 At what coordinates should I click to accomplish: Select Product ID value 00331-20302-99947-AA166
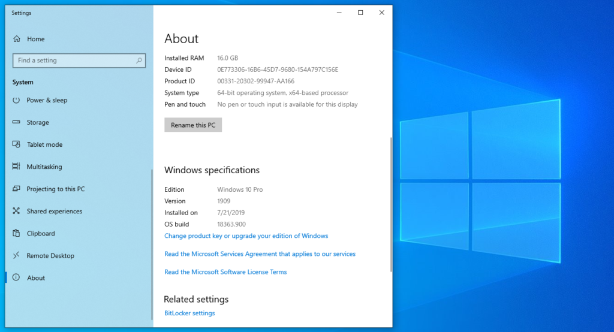click(x=255, y=81)
